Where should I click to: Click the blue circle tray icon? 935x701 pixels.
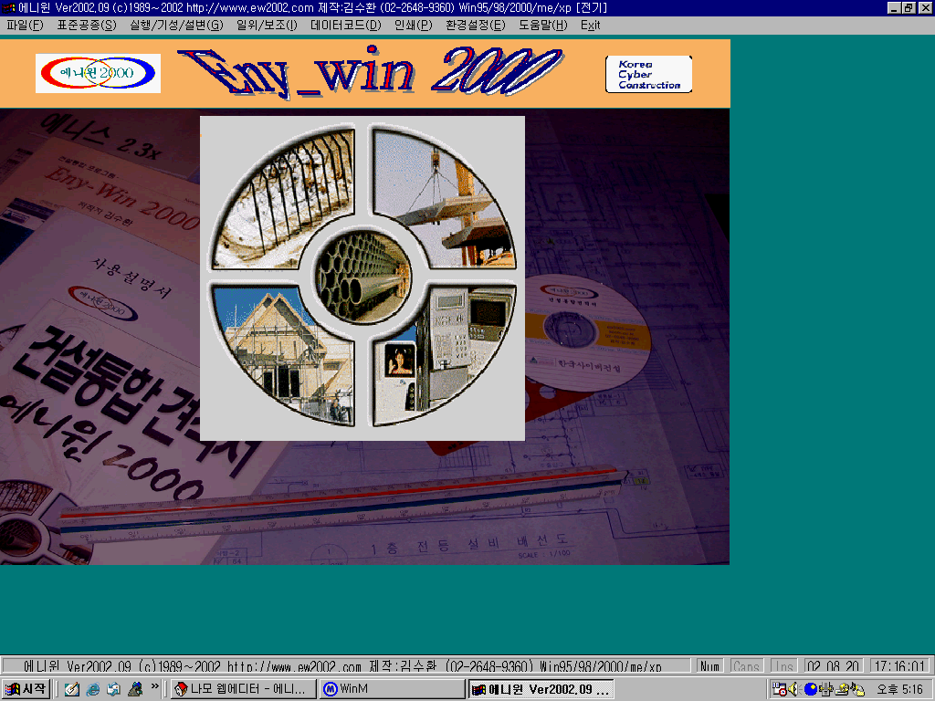(x=811, y=690)
